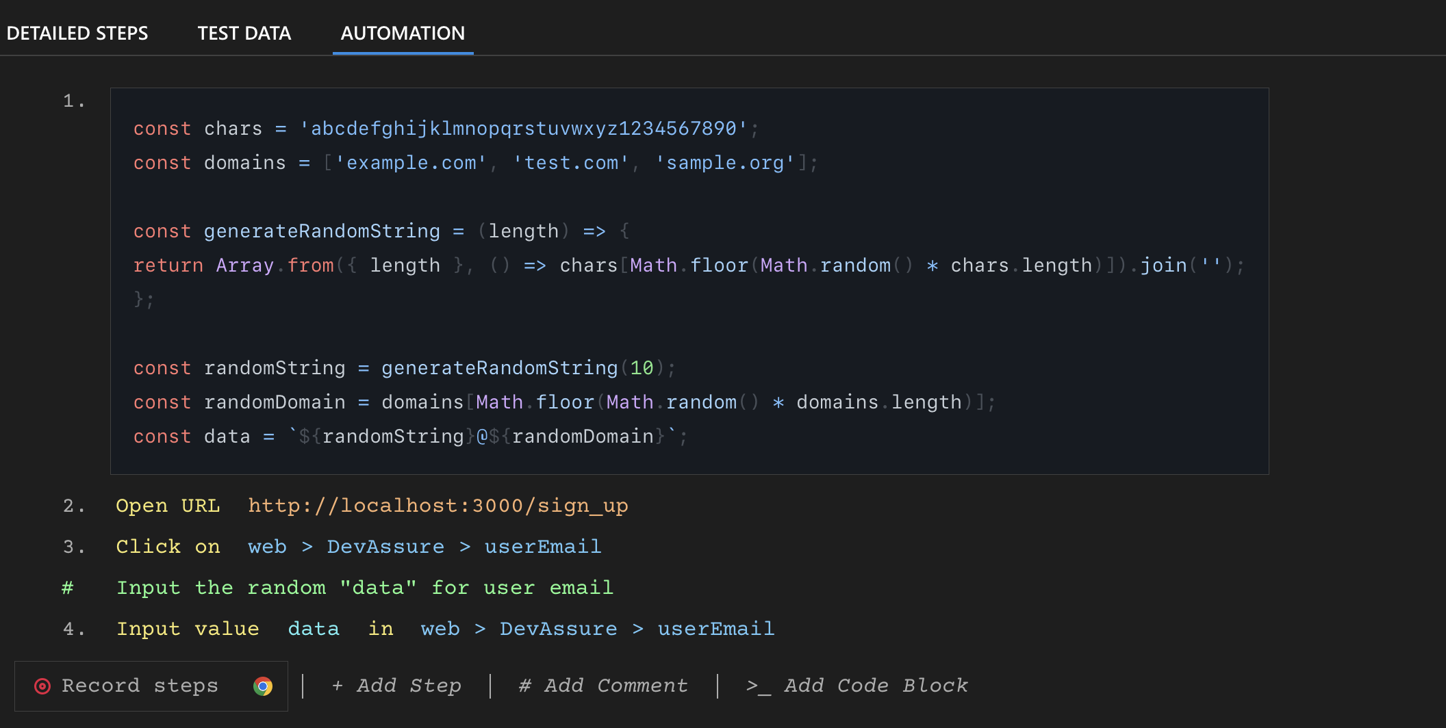The height and width of the screenshot is (728, 1446).
Task: Open the localhost sign_up URL link
Action: point(438,505)
